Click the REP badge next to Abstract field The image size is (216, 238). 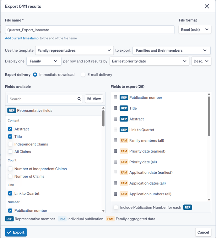124,119
